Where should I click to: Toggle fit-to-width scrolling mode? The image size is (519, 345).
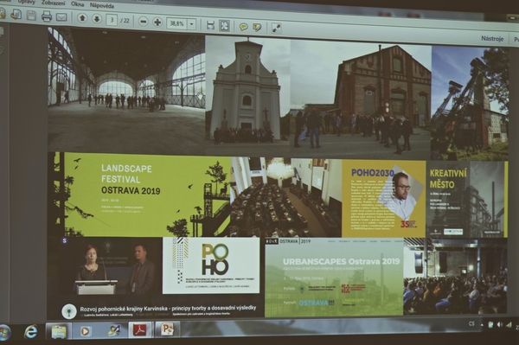click(210, 25)
